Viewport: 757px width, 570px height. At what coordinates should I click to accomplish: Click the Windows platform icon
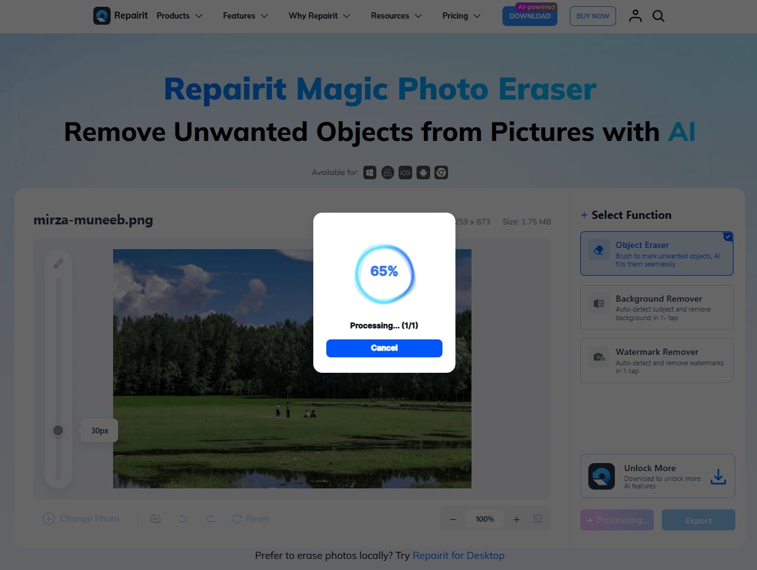(x=370, y=172)
